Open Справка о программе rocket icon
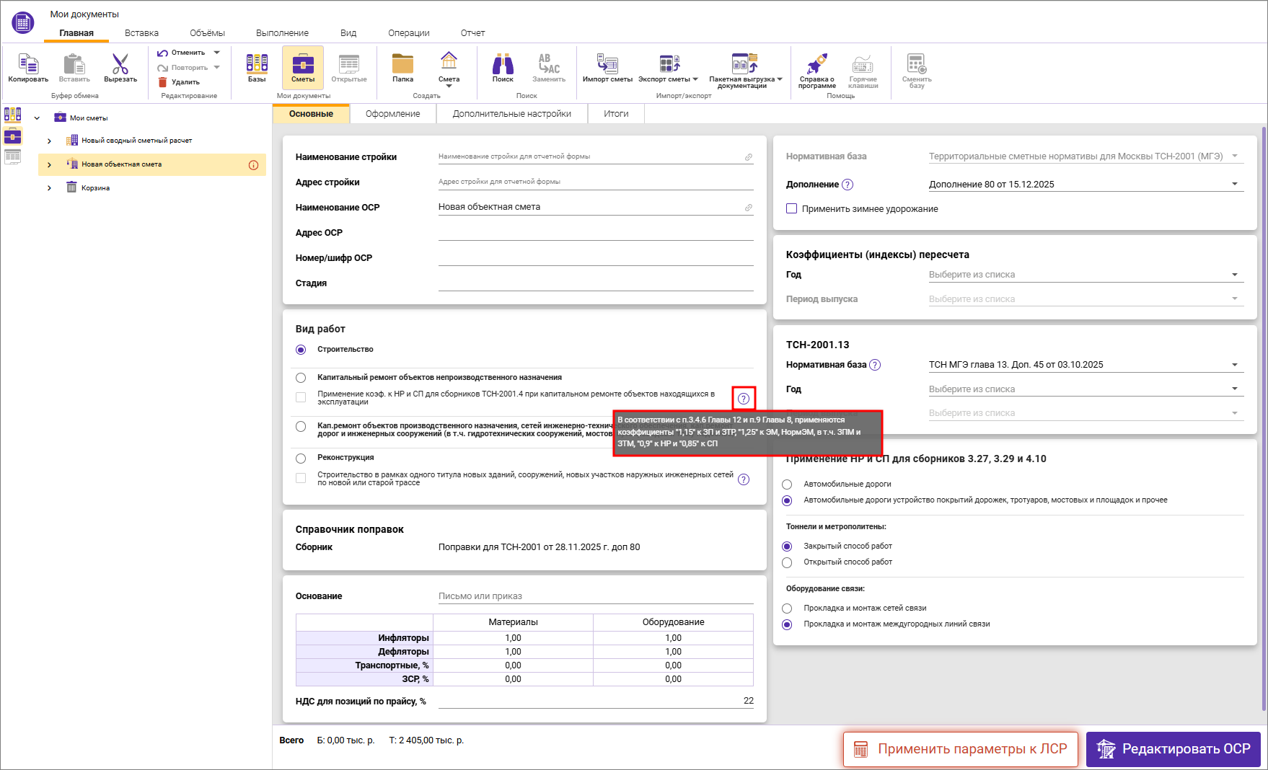This screenshot has height=770, width=1268. pyautogui.click(x=816, y=65)
